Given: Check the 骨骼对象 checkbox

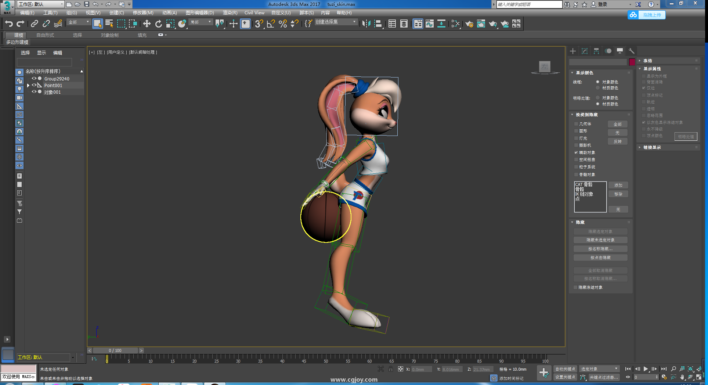Looking at the screenshot, I should (576, 175).
